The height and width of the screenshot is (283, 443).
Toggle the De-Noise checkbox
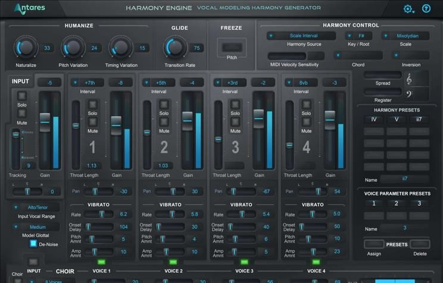[33, 244]
